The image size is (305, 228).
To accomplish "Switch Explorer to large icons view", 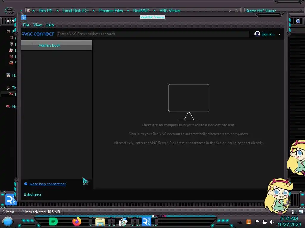I will [301, 212].
